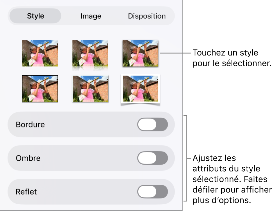
Task: Select the middle photo style in bottom row
Action: [x=90, y=88]
